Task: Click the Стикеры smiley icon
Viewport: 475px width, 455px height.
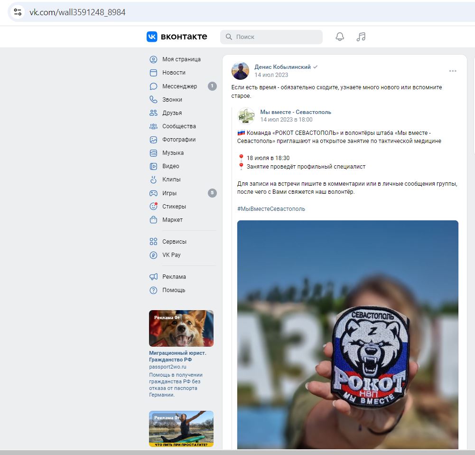Action: (154, 206)
